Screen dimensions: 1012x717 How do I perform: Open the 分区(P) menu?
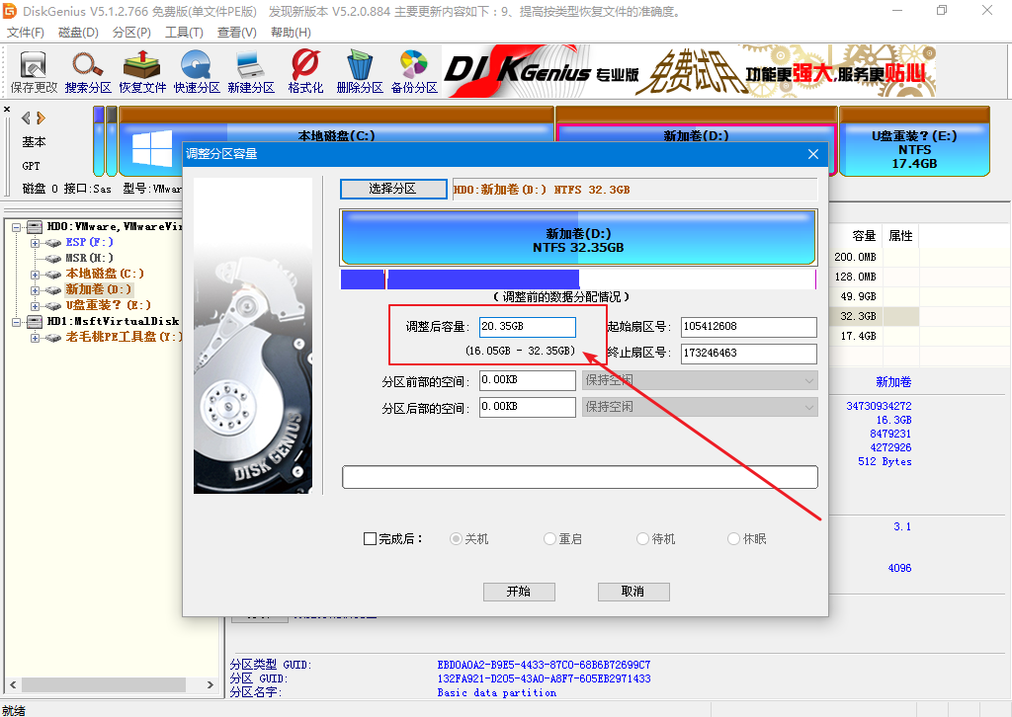[x=131, y=33]
